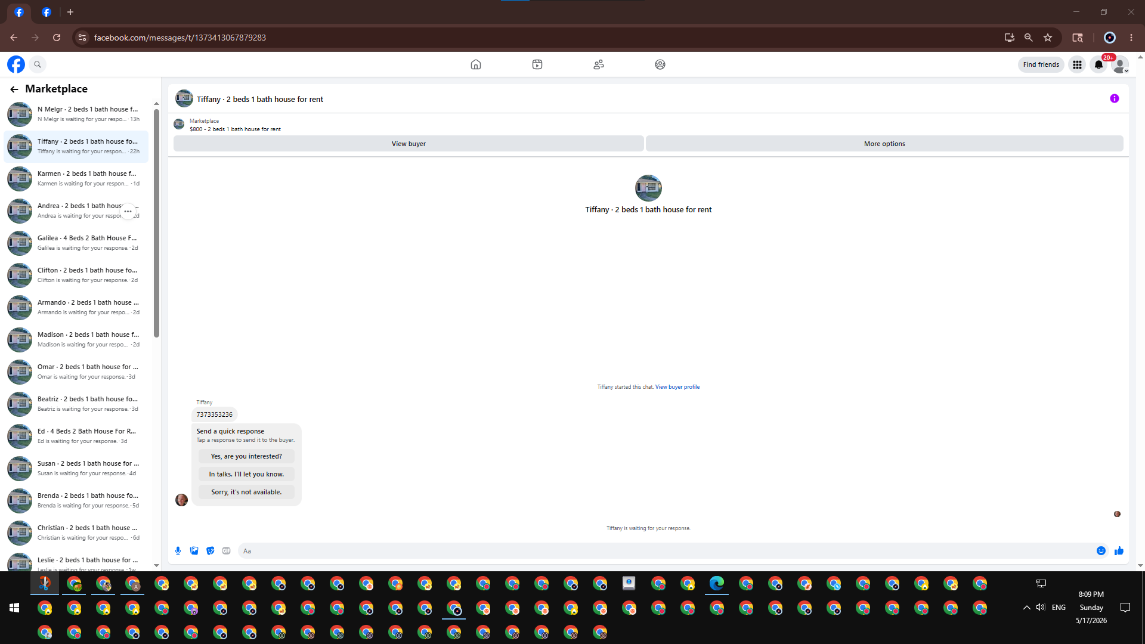
Task: Click the View buyer button
Action: click(409, 144)
